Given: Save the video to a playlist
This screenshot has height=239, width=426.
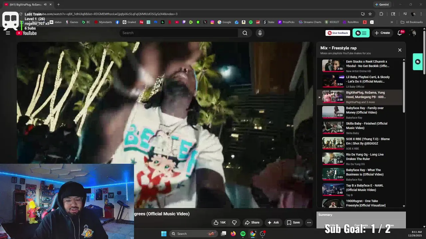Looking at the screenshot, I should coord(293,222).
